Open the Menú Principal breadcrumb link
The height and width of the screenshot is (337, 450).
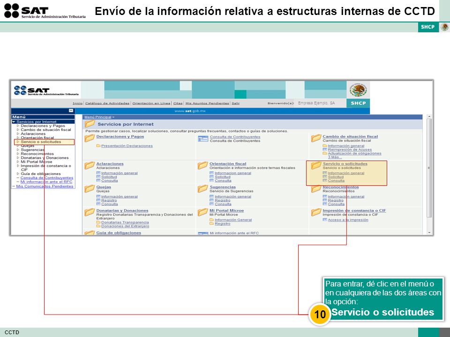(x=98, y=117)
